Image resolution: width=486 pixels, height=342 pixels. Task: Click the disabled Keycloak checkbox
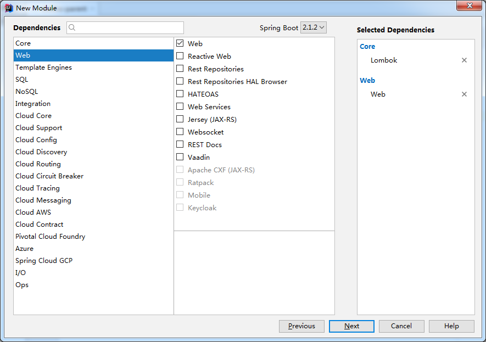pyautogui.click(x=180, y=208)
